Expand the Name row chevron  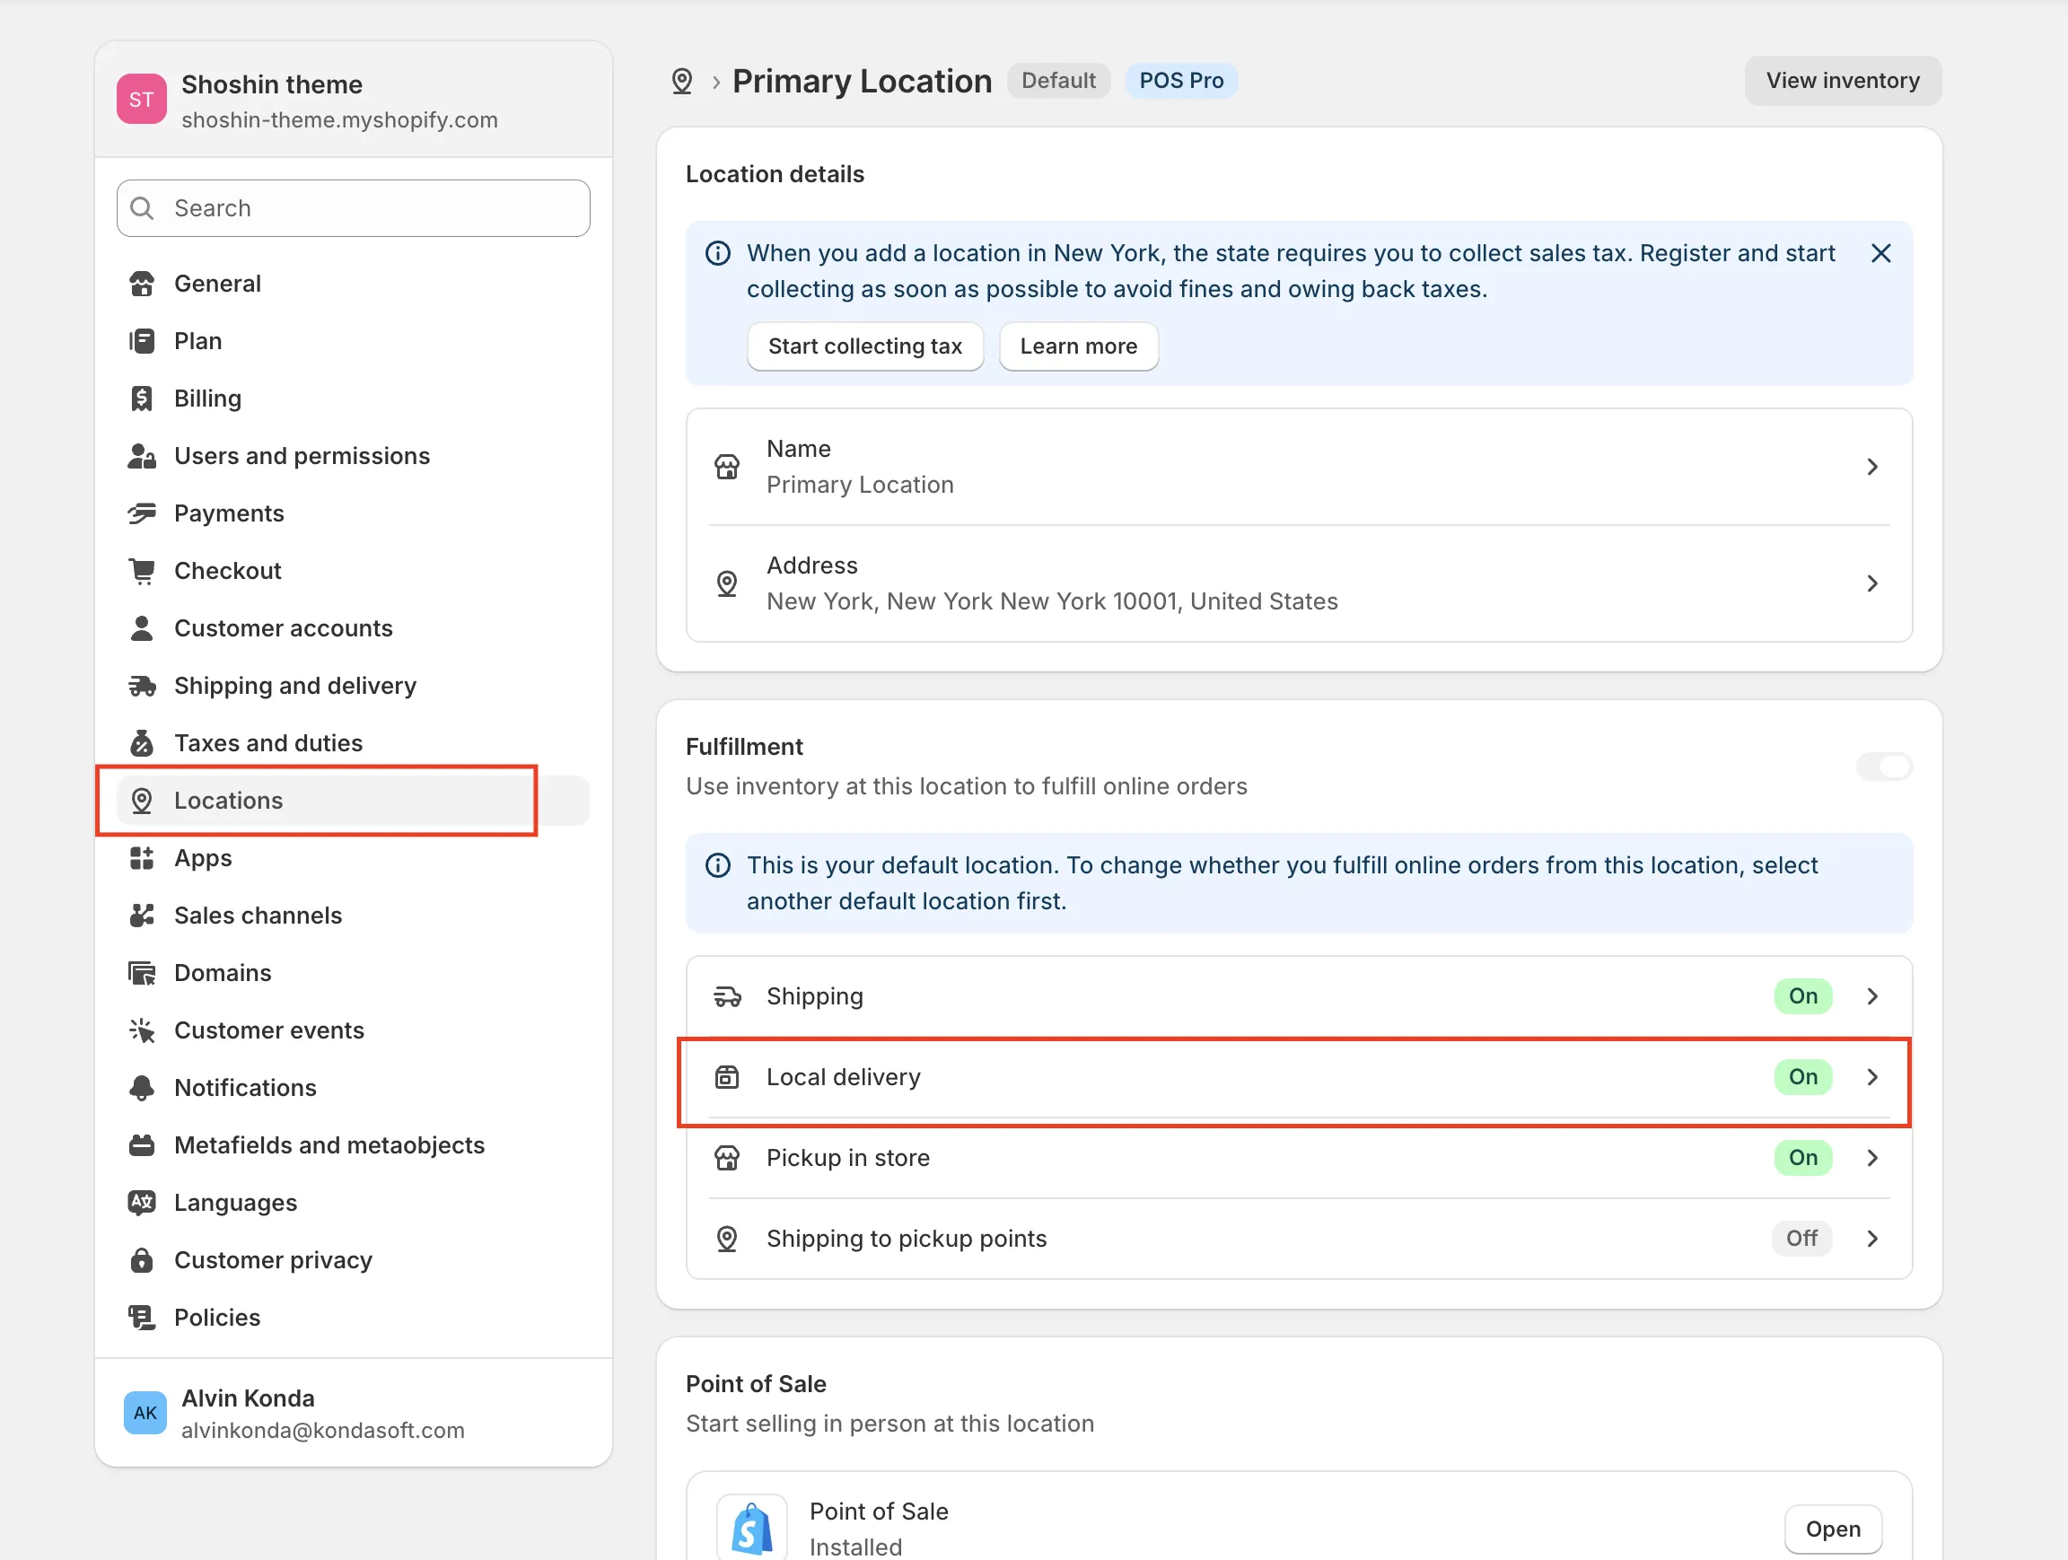pos(1871,467)
